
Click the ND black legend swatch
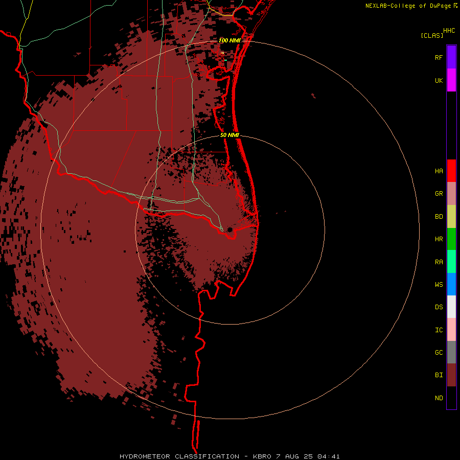(451, 398)
